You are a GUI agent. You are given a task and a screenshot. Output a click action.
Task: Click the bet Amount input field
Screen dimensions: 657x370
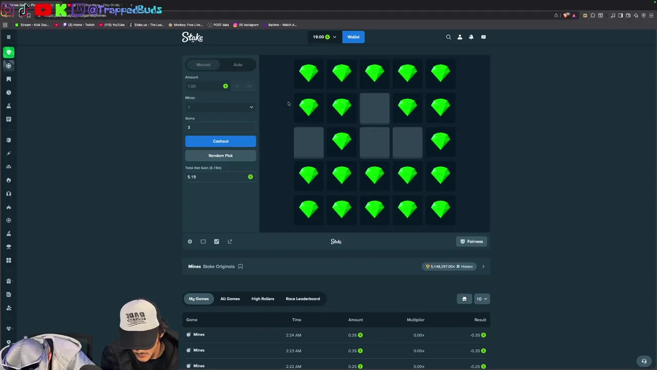point(207,86)
